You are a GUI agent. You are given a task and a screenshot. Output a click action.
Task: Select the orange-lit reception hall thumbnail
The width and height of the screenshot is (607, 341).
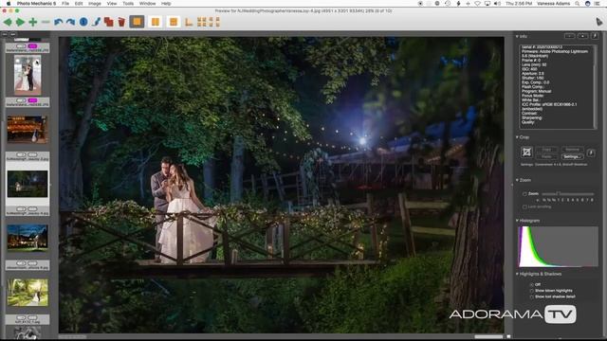[x=28, y=130]
